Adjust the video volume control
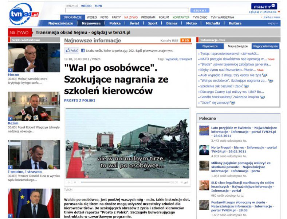This screenshot has height=219, width=287. click(184, 182)
